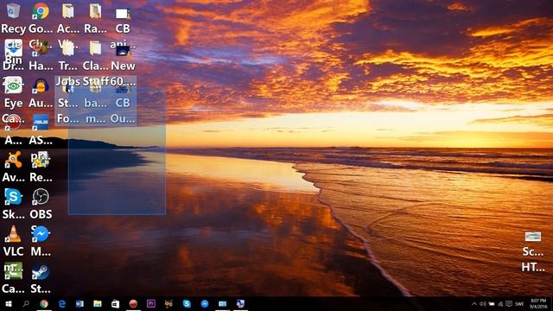Select the ASUS desktop shortcut
Viewport: 553px width, 311px height.
pos(41,123)
